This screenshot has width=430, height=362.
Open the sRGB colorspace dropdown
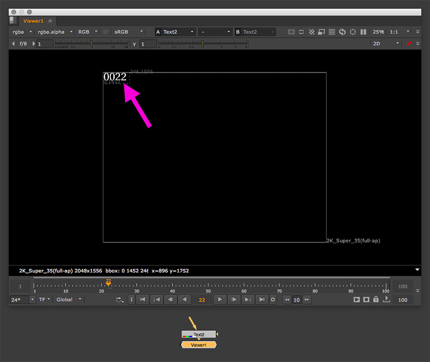(x=128, y=32)
